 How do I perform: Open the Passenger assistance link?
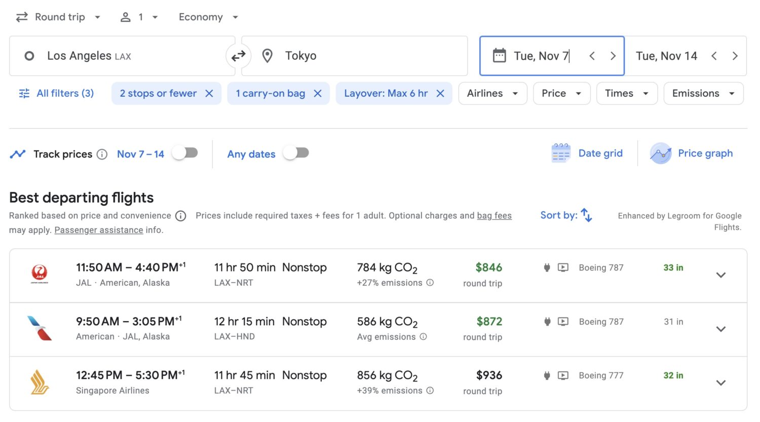click(99, 230)
